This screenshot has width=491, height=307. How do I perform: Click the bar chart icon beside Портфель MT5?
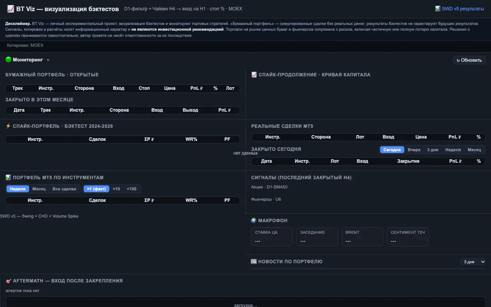pyautogui.click(x=8, y=177)
